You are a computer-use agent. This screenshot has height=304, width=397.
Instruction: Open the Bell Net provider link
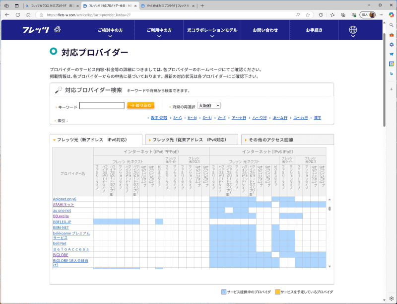[60, 243]
